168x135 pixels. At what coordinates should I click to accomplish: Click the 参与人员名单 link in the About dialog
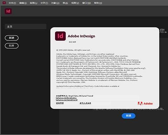pos(85,103)
